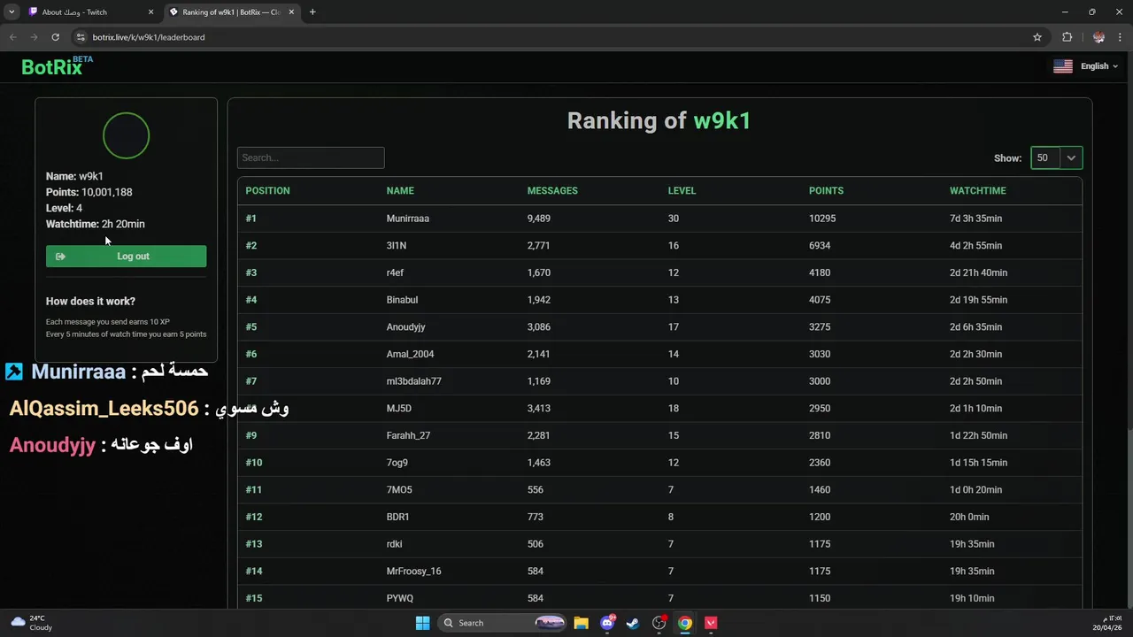1133x637 pixels.
Task: Open the tab search chevron in Chrome
Action: coord(12,12)
